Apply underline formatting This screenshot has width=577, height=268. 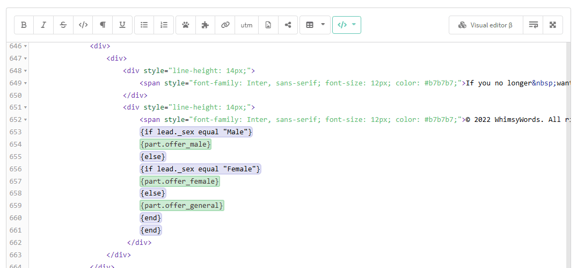[x=122, y=25]
